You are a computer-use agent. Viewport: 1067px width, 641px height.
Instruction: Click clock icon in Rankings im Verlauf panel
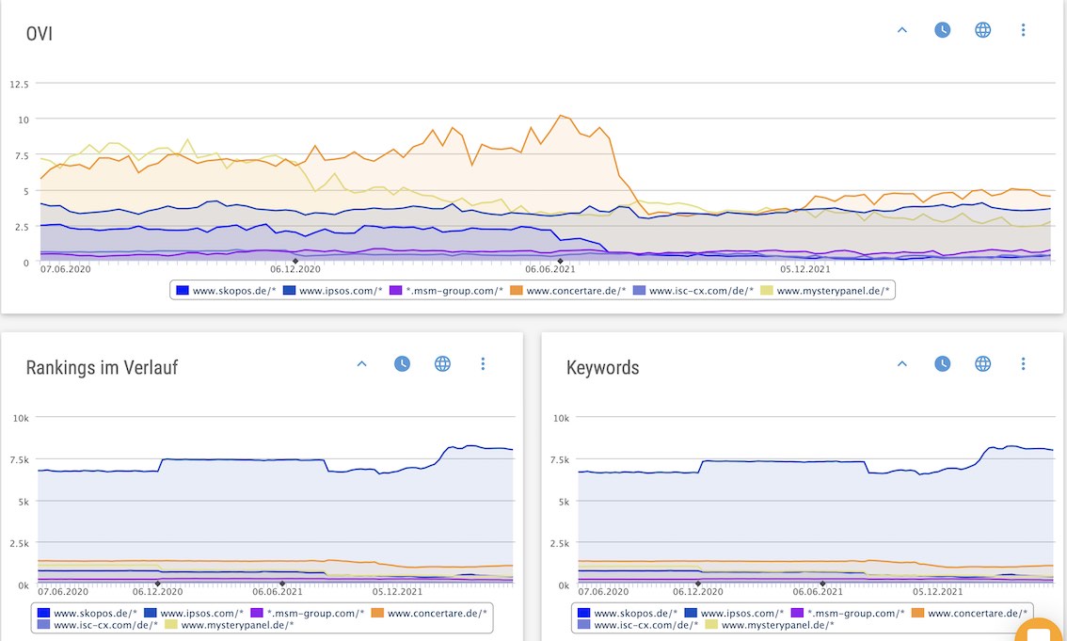(402, 364)
